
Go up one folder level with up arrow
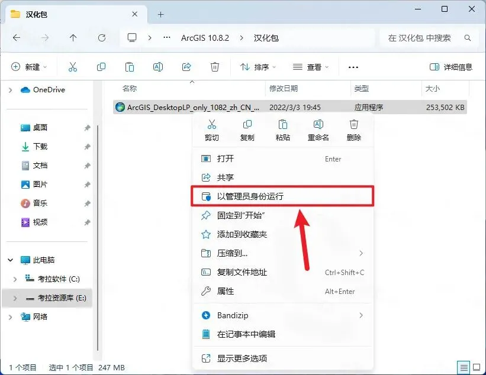tap(73, 38)
